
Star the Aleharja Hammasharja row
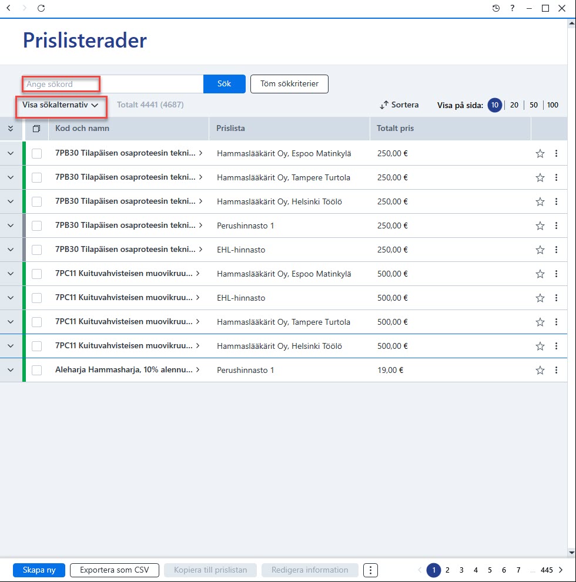click(x=540, y=370)
